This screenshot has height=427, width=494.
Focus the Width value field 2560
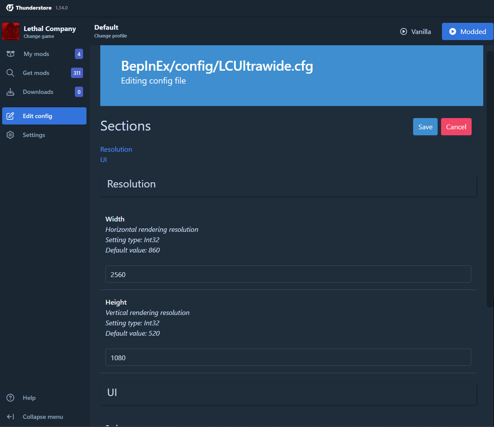[x=288, y=274]
